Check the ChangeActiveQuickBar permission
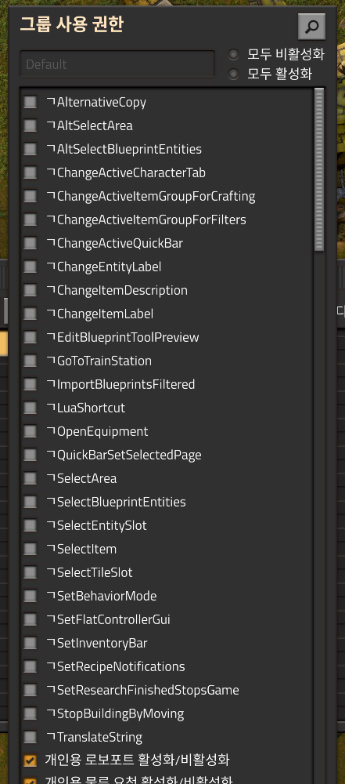 (x=31, y=244)
